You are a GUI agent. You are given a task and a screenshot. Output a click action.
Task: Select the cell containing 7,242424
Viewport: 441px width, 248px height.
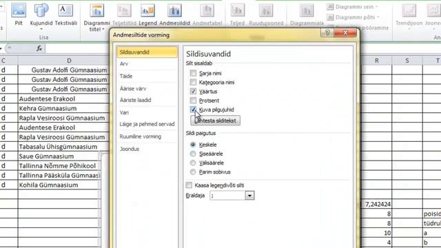[376, 205]
